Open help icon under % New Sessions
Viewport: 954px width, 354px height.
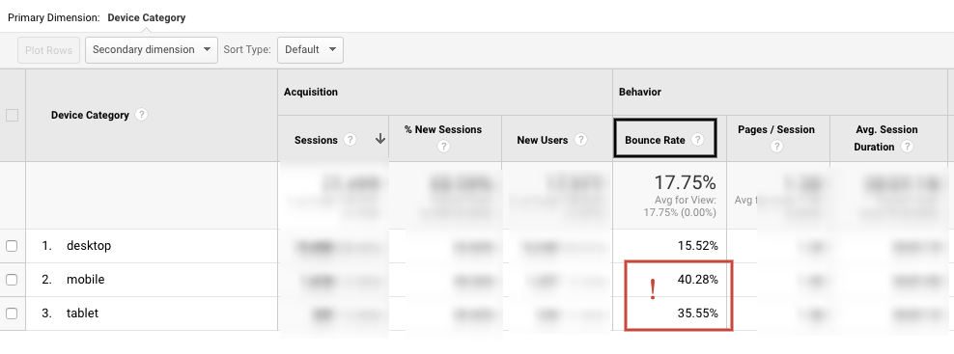[444, 147]
